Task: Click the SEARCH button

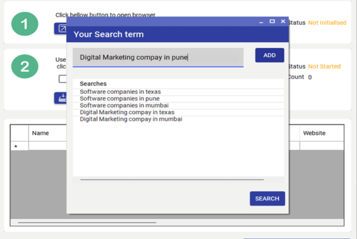Action: point(267,199)
